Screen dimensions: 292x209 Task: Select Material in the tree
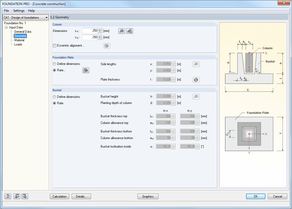tap(19, 40)
